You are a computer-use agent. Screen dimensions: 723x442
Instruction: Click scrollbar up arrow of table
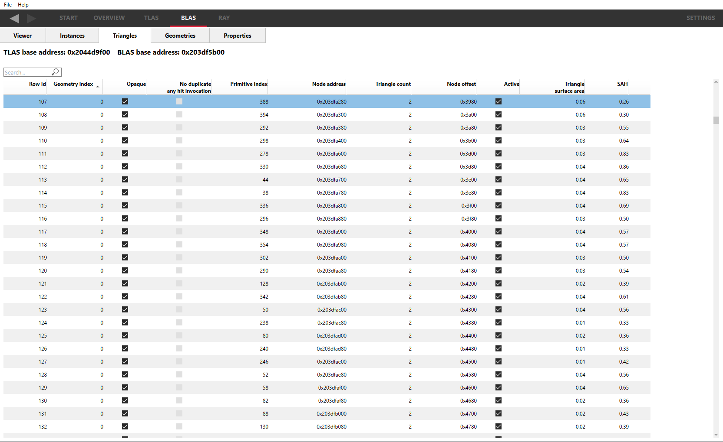(716, 82)
